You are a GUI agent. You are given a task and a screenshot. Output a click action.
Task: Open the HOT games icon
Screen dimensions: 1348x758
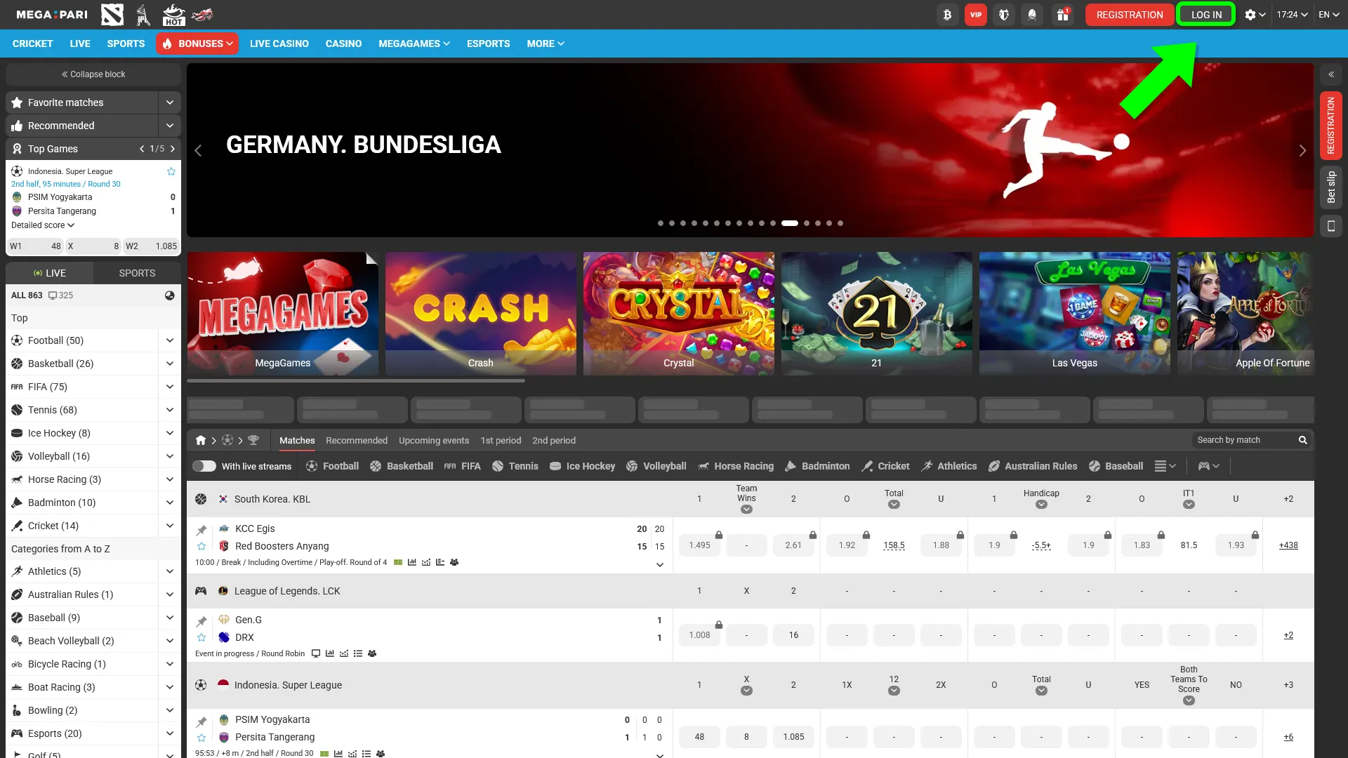[173, 14]
